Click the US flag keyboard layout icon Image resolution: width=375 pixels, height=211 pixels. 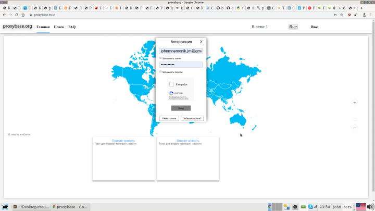pos(361,207)
